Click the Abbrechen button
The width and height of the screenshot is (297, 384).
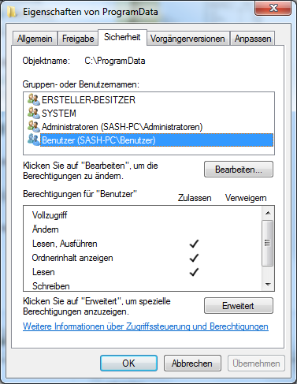click(x=192, y=363)
